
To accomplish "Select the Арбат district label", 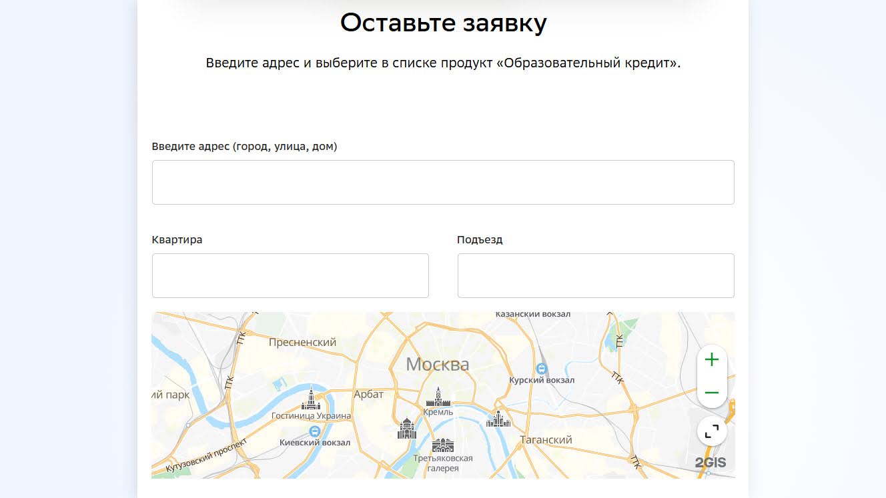I will point(369,394).
